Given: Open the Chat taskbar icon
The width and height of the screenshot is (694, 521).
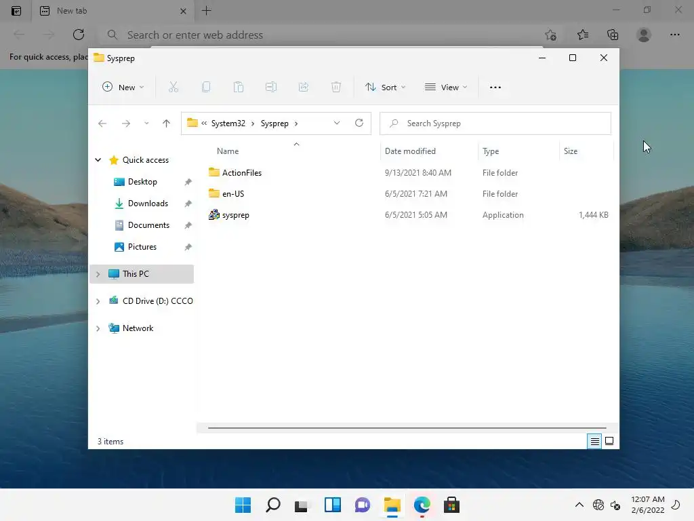Looking at the screenshot, I should click(x=363, y=505).
